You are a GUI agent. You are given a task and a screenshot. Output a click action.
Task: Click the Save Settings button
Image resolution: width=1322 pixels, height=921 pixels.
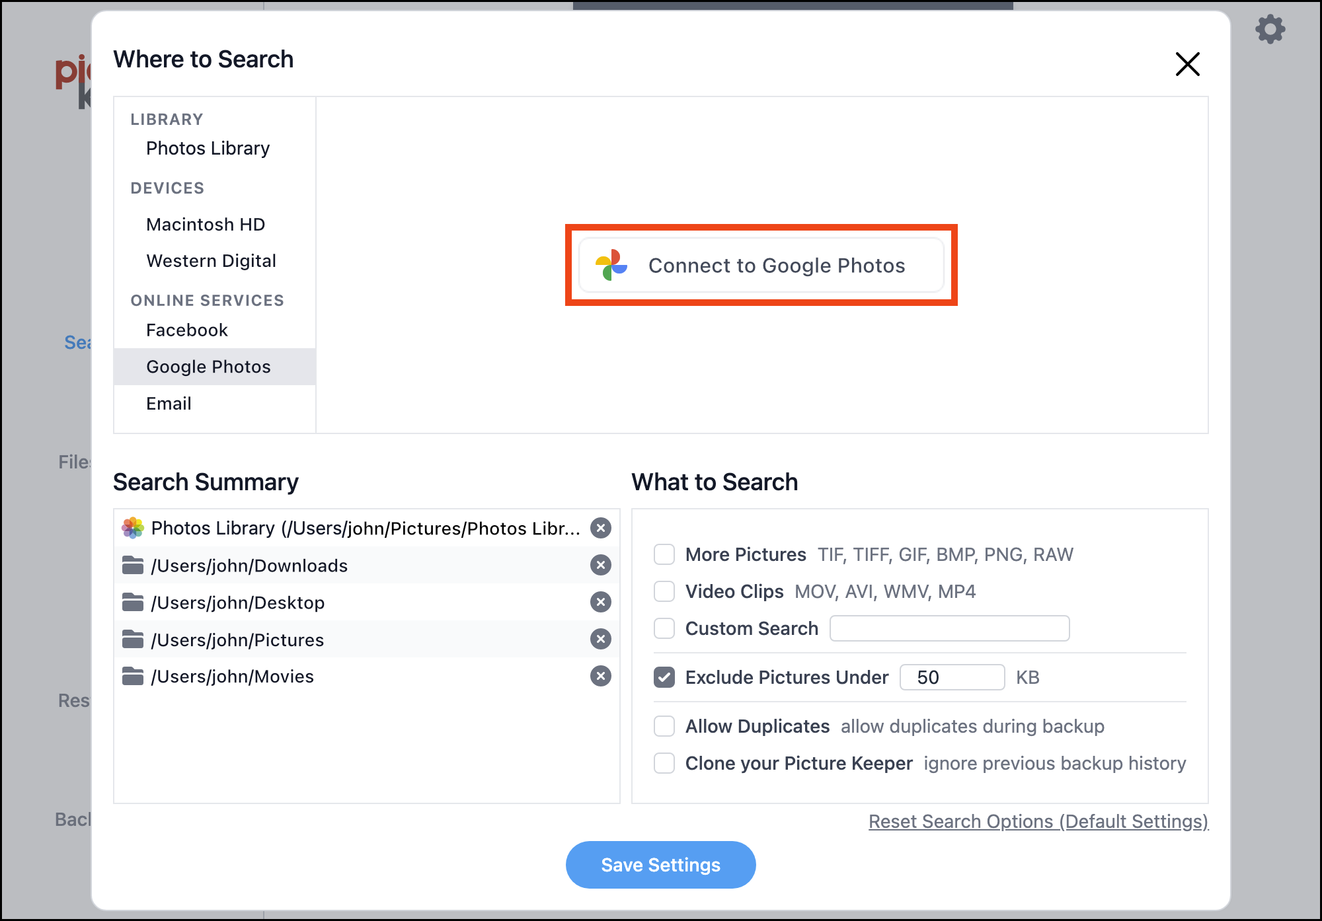(x=661, y=865)
